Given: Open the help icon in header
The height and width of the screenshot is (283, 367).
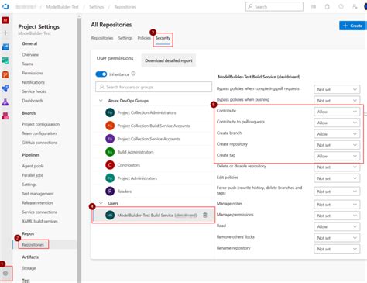Looking at the screenshot, I should [341, 7].
